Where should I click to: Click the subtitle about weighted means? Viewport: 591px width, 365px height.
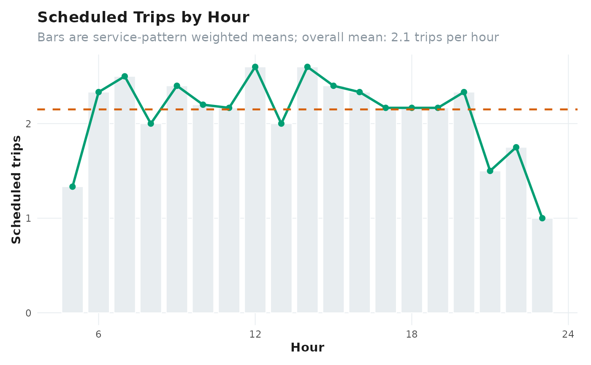pos(268,38)
